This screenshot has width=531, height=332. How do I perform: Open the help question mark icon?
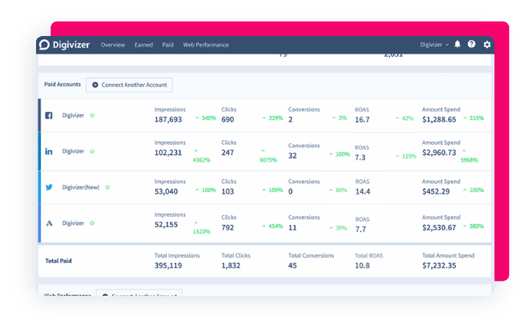[472, 45]
